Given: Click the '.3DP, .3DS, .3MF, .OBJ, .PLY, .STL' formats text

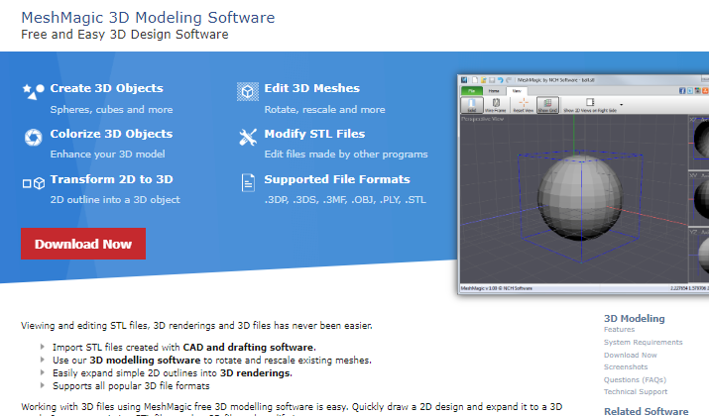Looking at the screenshot, I should (x=345, y=200).
